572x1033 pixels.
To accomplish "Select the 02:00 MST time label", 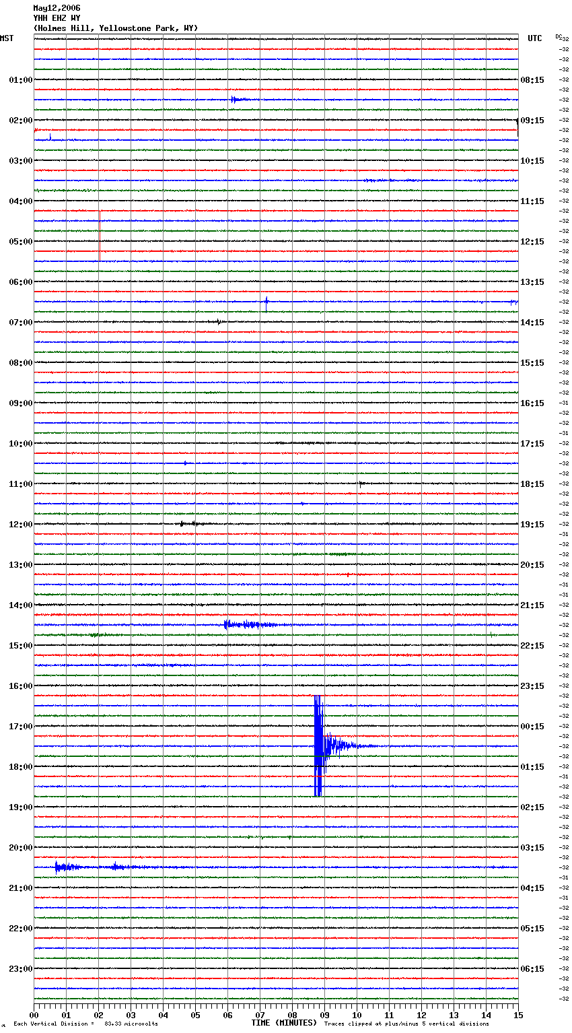I will [x=21, y=121].
